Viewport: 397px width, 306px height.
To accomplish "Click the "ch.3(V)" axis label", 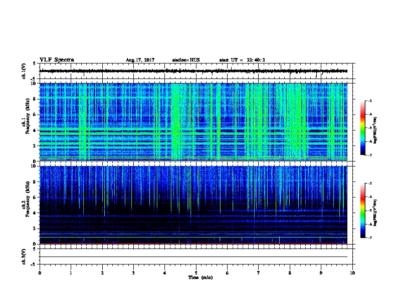I will (24, 256).
